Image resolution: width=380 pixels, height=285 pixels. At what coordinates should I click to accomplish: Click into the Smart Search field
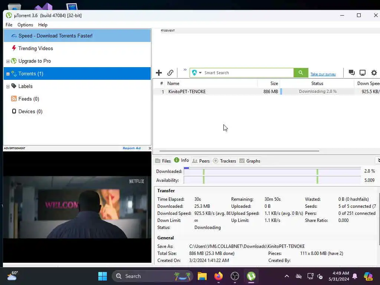[248, 73]
